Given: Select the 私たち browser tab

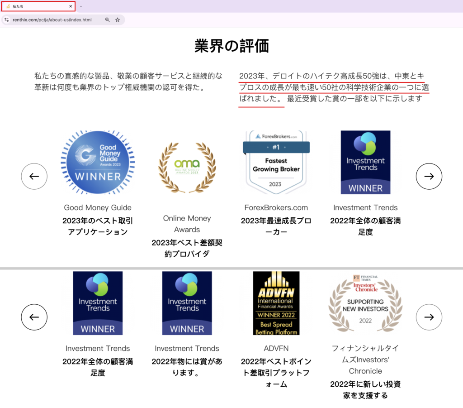Looking at the screenshot, I should point(38,6).
